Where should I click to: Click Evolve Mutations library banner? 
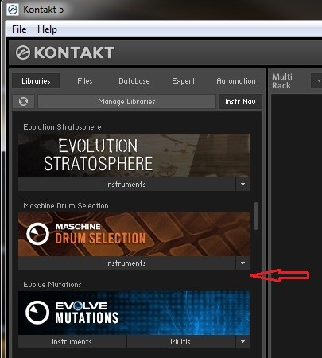point(134,313)
